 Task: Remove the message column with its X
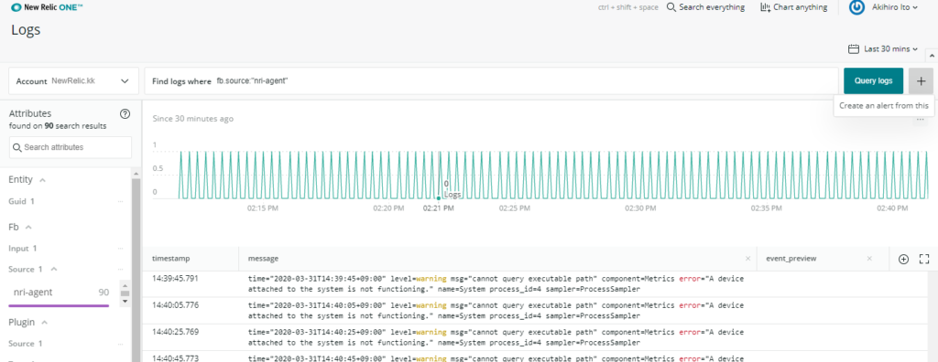pyautogui.click(x=747, y=259)
